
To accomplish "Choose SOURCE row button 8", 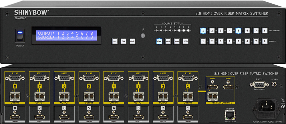I will pos(265,41).
